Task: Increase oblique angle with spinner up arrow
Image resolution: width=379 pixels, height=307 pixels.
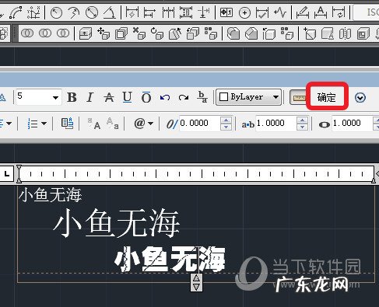Action: pyautogui.click(x=226, y=120)
